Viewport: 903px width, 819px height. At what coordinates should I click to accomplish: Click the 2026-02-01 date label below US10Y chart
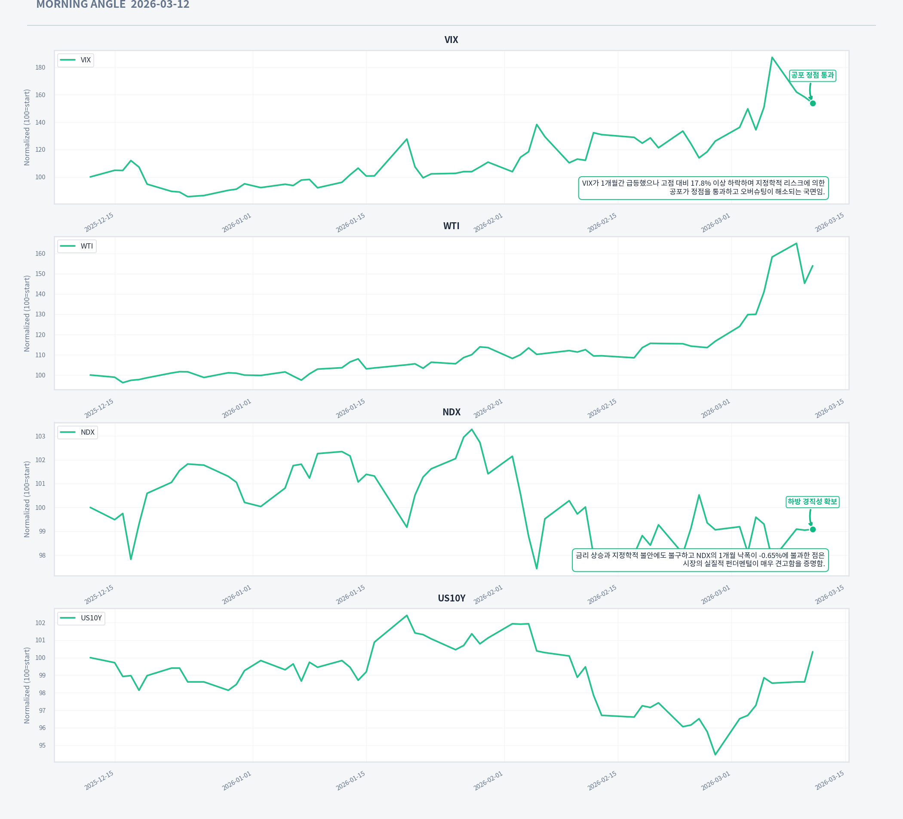tap(488, 781)
